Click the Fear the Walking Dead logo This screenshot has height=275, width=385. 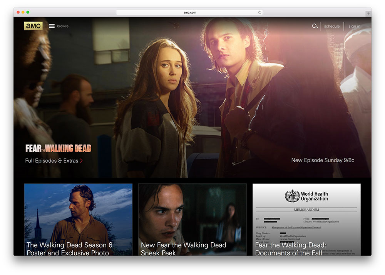point(58,148)
